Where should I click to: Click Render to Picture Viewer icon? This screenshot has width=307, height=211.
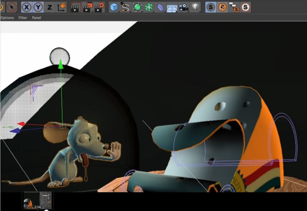click(87, 8)
